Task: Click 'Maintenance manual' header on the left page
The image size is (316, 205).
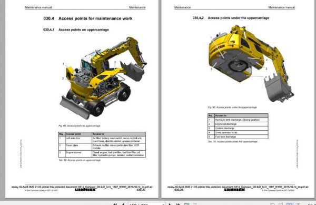Action: [x=38, y=7]
